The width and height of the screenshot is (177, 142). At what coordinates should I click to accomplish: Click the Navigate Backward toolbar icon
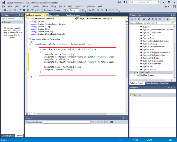(x=5, y=10)
